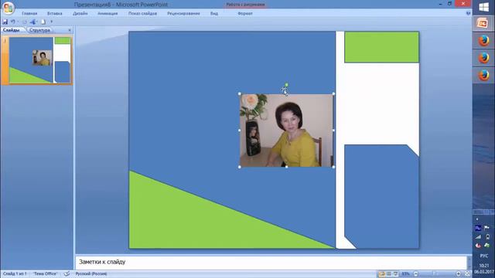Image resolution: width=495 pixels, height=278 pixels.
Task: Switch to Slide Sorter view
Action: click(x=388, y=274)
